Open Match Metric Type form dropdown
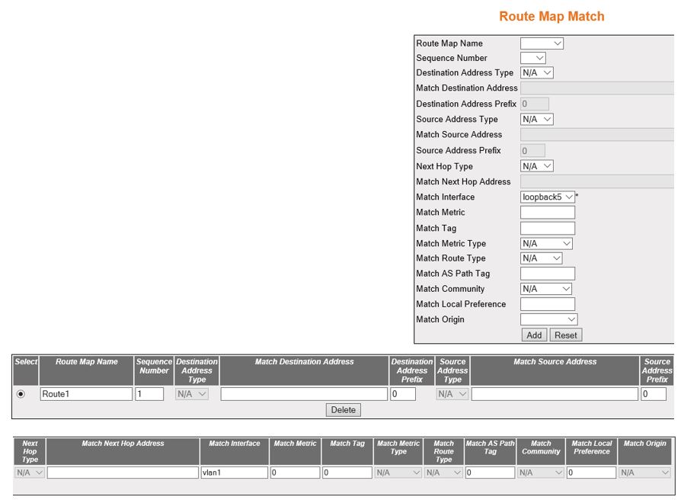Viewport: 681px width, 500px height. pyautogui.click(x=546, y=244)
